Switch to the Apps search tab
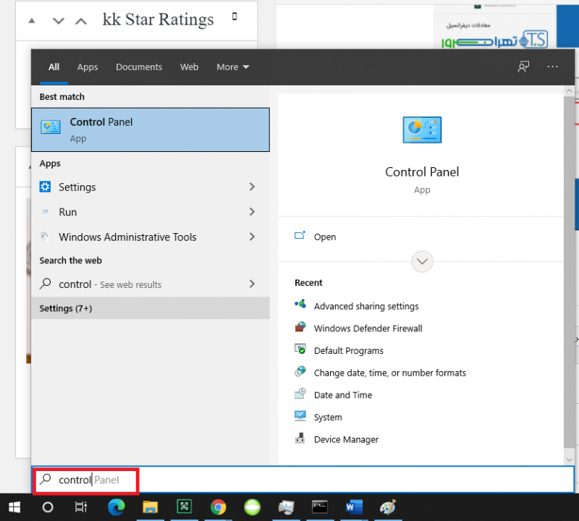 tap(88, 67)
